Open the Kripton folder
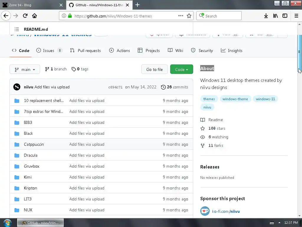 pyautogui.click(x=30, y=188)
